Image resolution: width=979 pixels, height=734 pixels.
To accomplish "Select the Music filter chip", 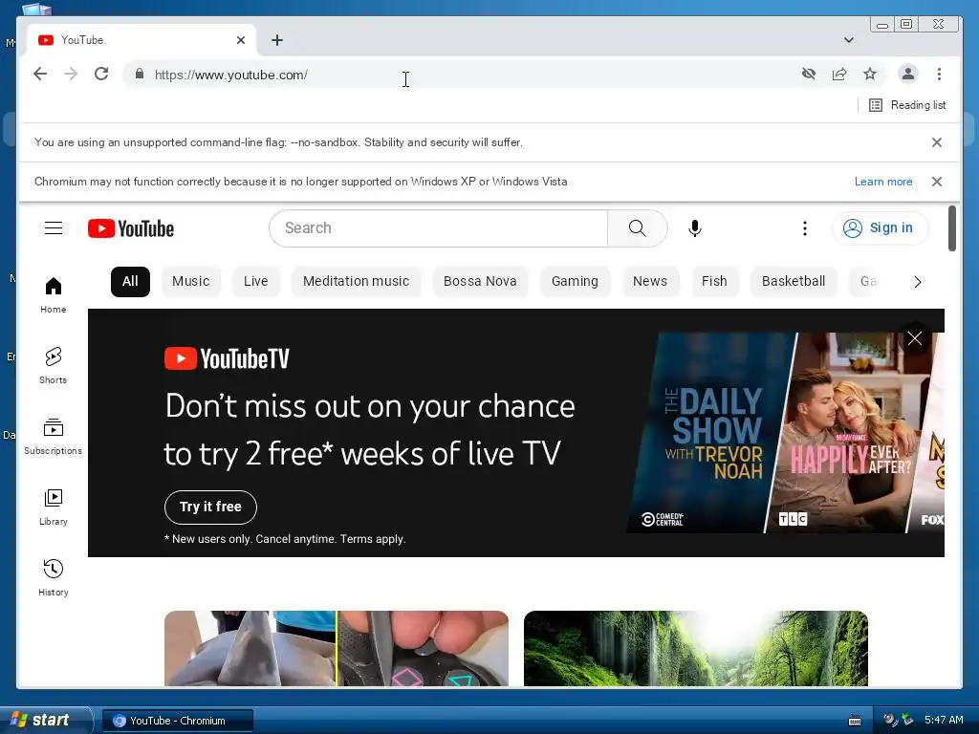I will tap(191, 282).
